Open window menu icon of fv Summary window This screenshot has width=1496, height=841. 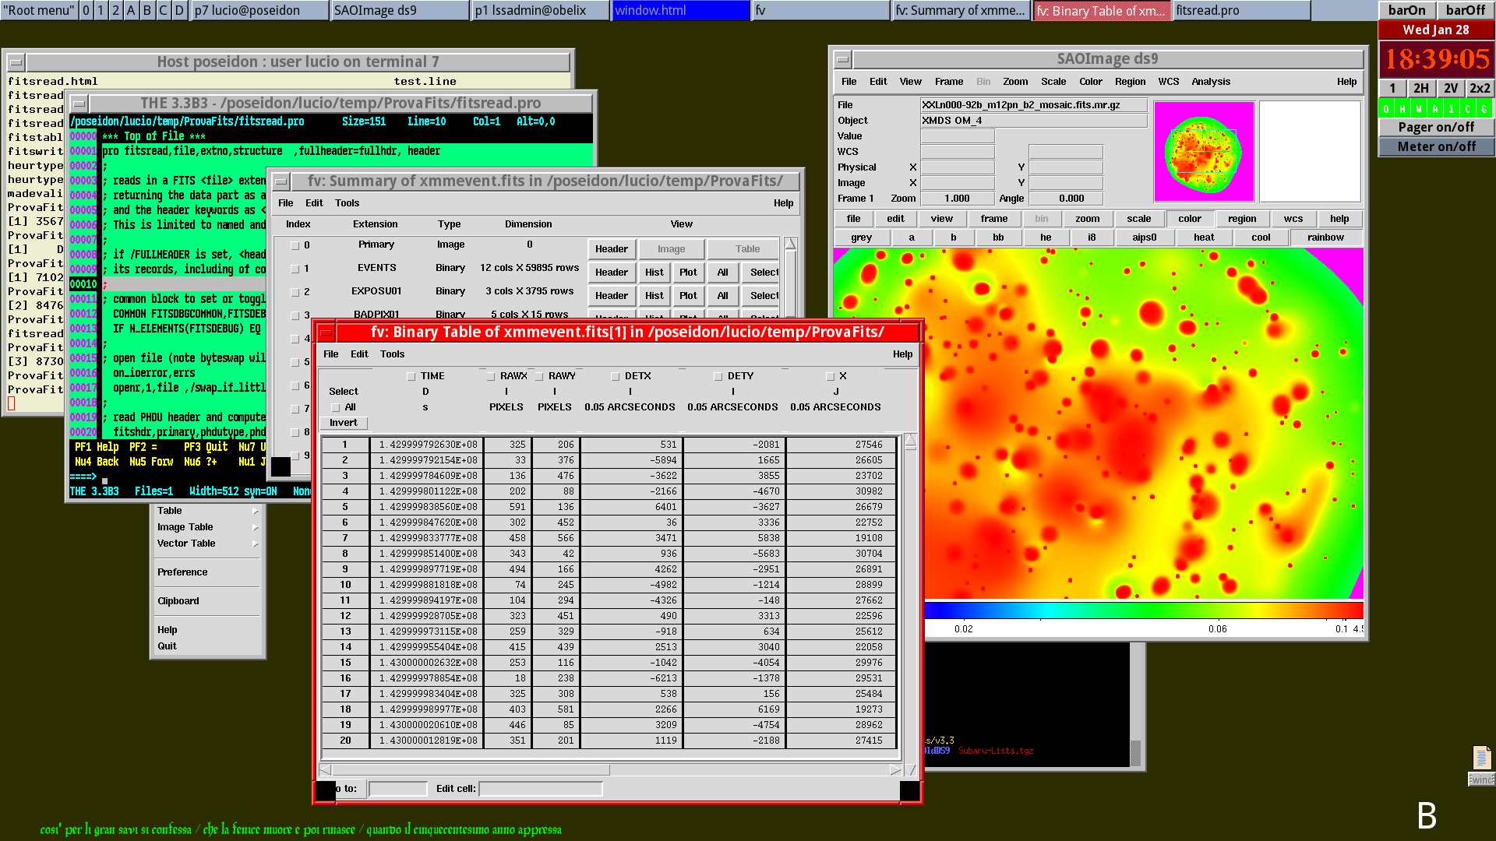coord(280,181)
